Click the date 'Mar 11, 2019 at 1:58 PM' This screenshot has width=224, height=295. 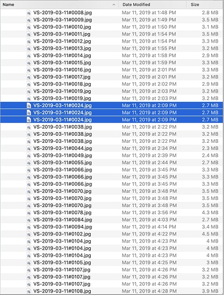pyautogui.click(x=149, y=55)
